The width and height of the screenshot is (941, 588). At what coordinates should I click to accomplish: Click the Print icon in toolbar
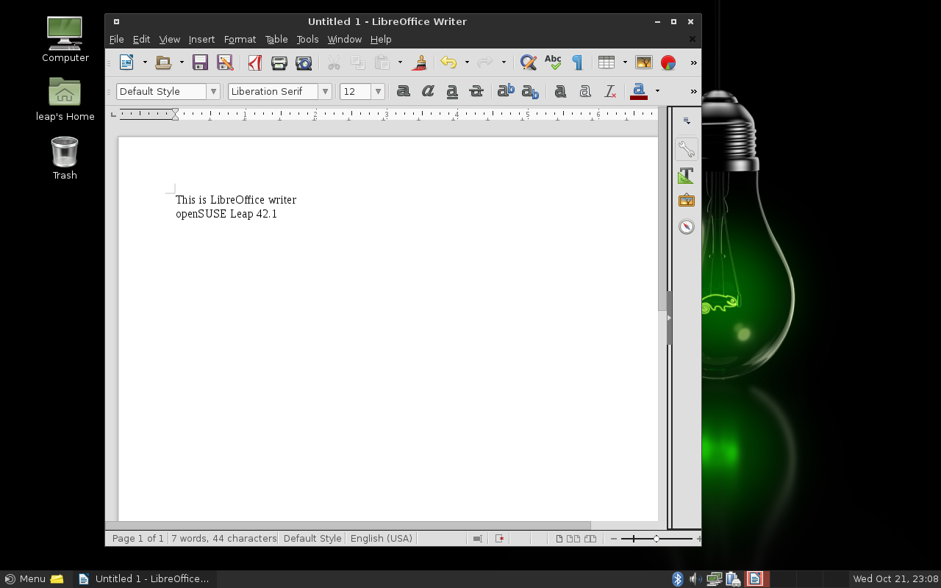tap(279, 62)
